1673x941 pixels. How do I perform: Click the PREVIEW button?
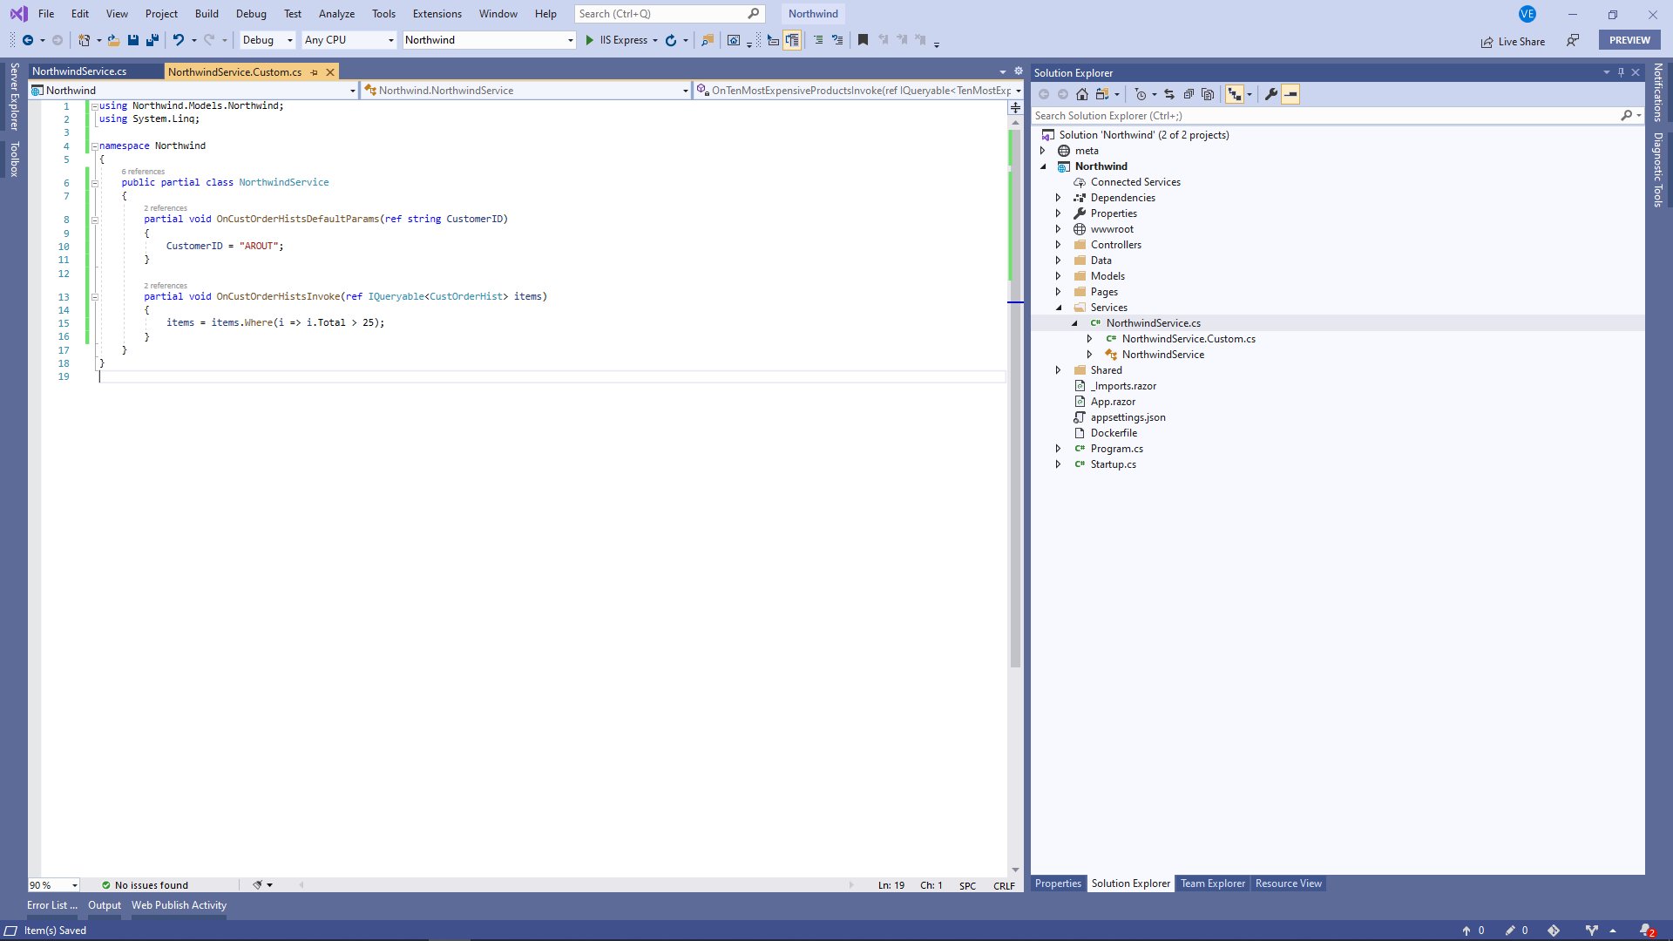click(x=1629, y=40)
